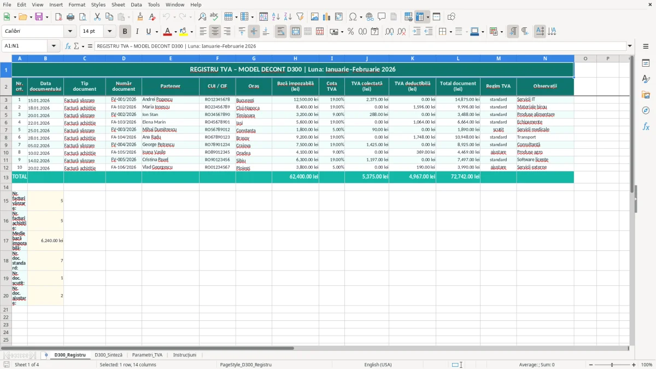Image resolution: width=656 pixels, height=369 pixels.
Task: Click Insert Hyperlink icon
Action: point(370,17)
